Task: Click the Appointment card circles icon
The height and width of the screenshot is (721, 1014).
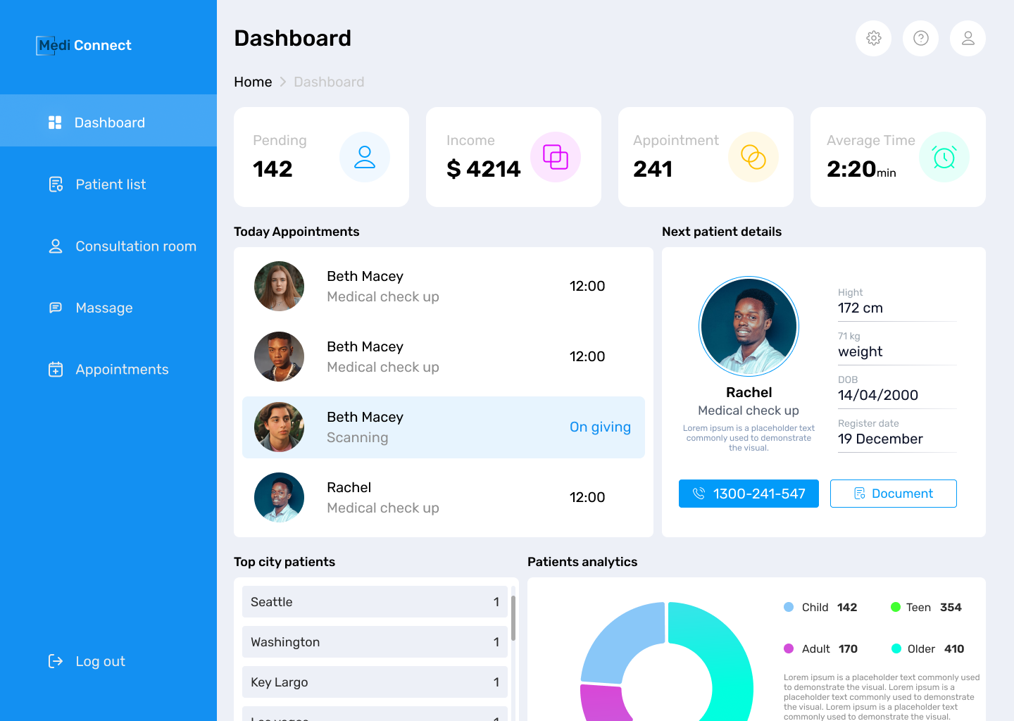Action: pos(753,157)
